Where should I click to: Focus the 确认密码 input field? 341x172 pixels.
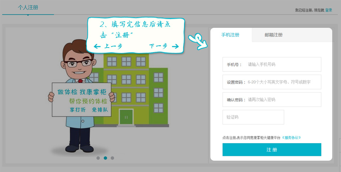point(271,100)
